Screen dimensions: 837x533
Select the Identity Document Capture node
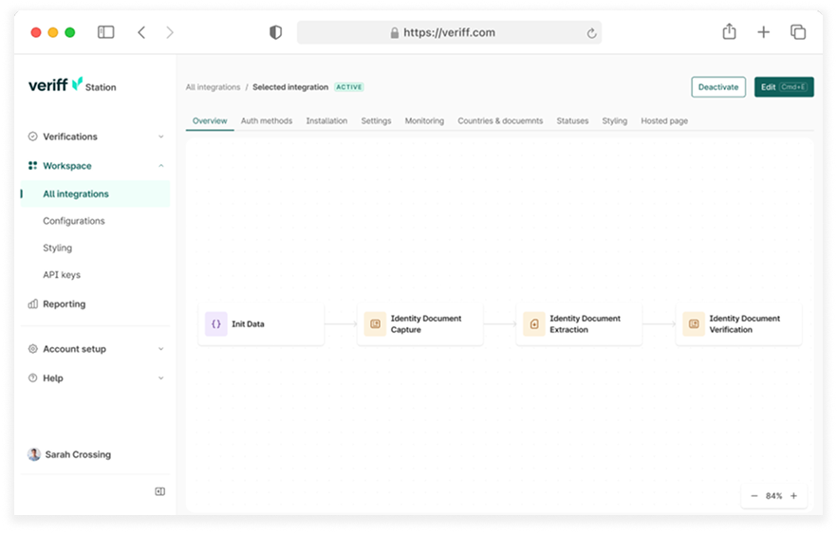(x=420, y=323)
